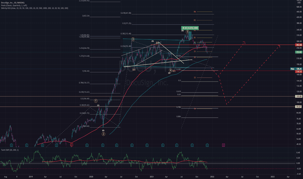Select the (a) corrective wave label
The image size is (303, 179).
[x=134, y=69]
